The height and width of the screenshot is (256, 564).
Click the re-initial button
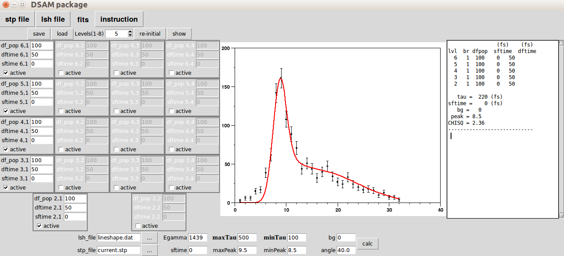[x=150, y=33]
